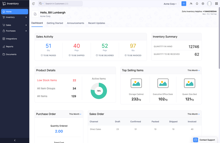Click the organization building icon beside greeting

click(35, 14)
